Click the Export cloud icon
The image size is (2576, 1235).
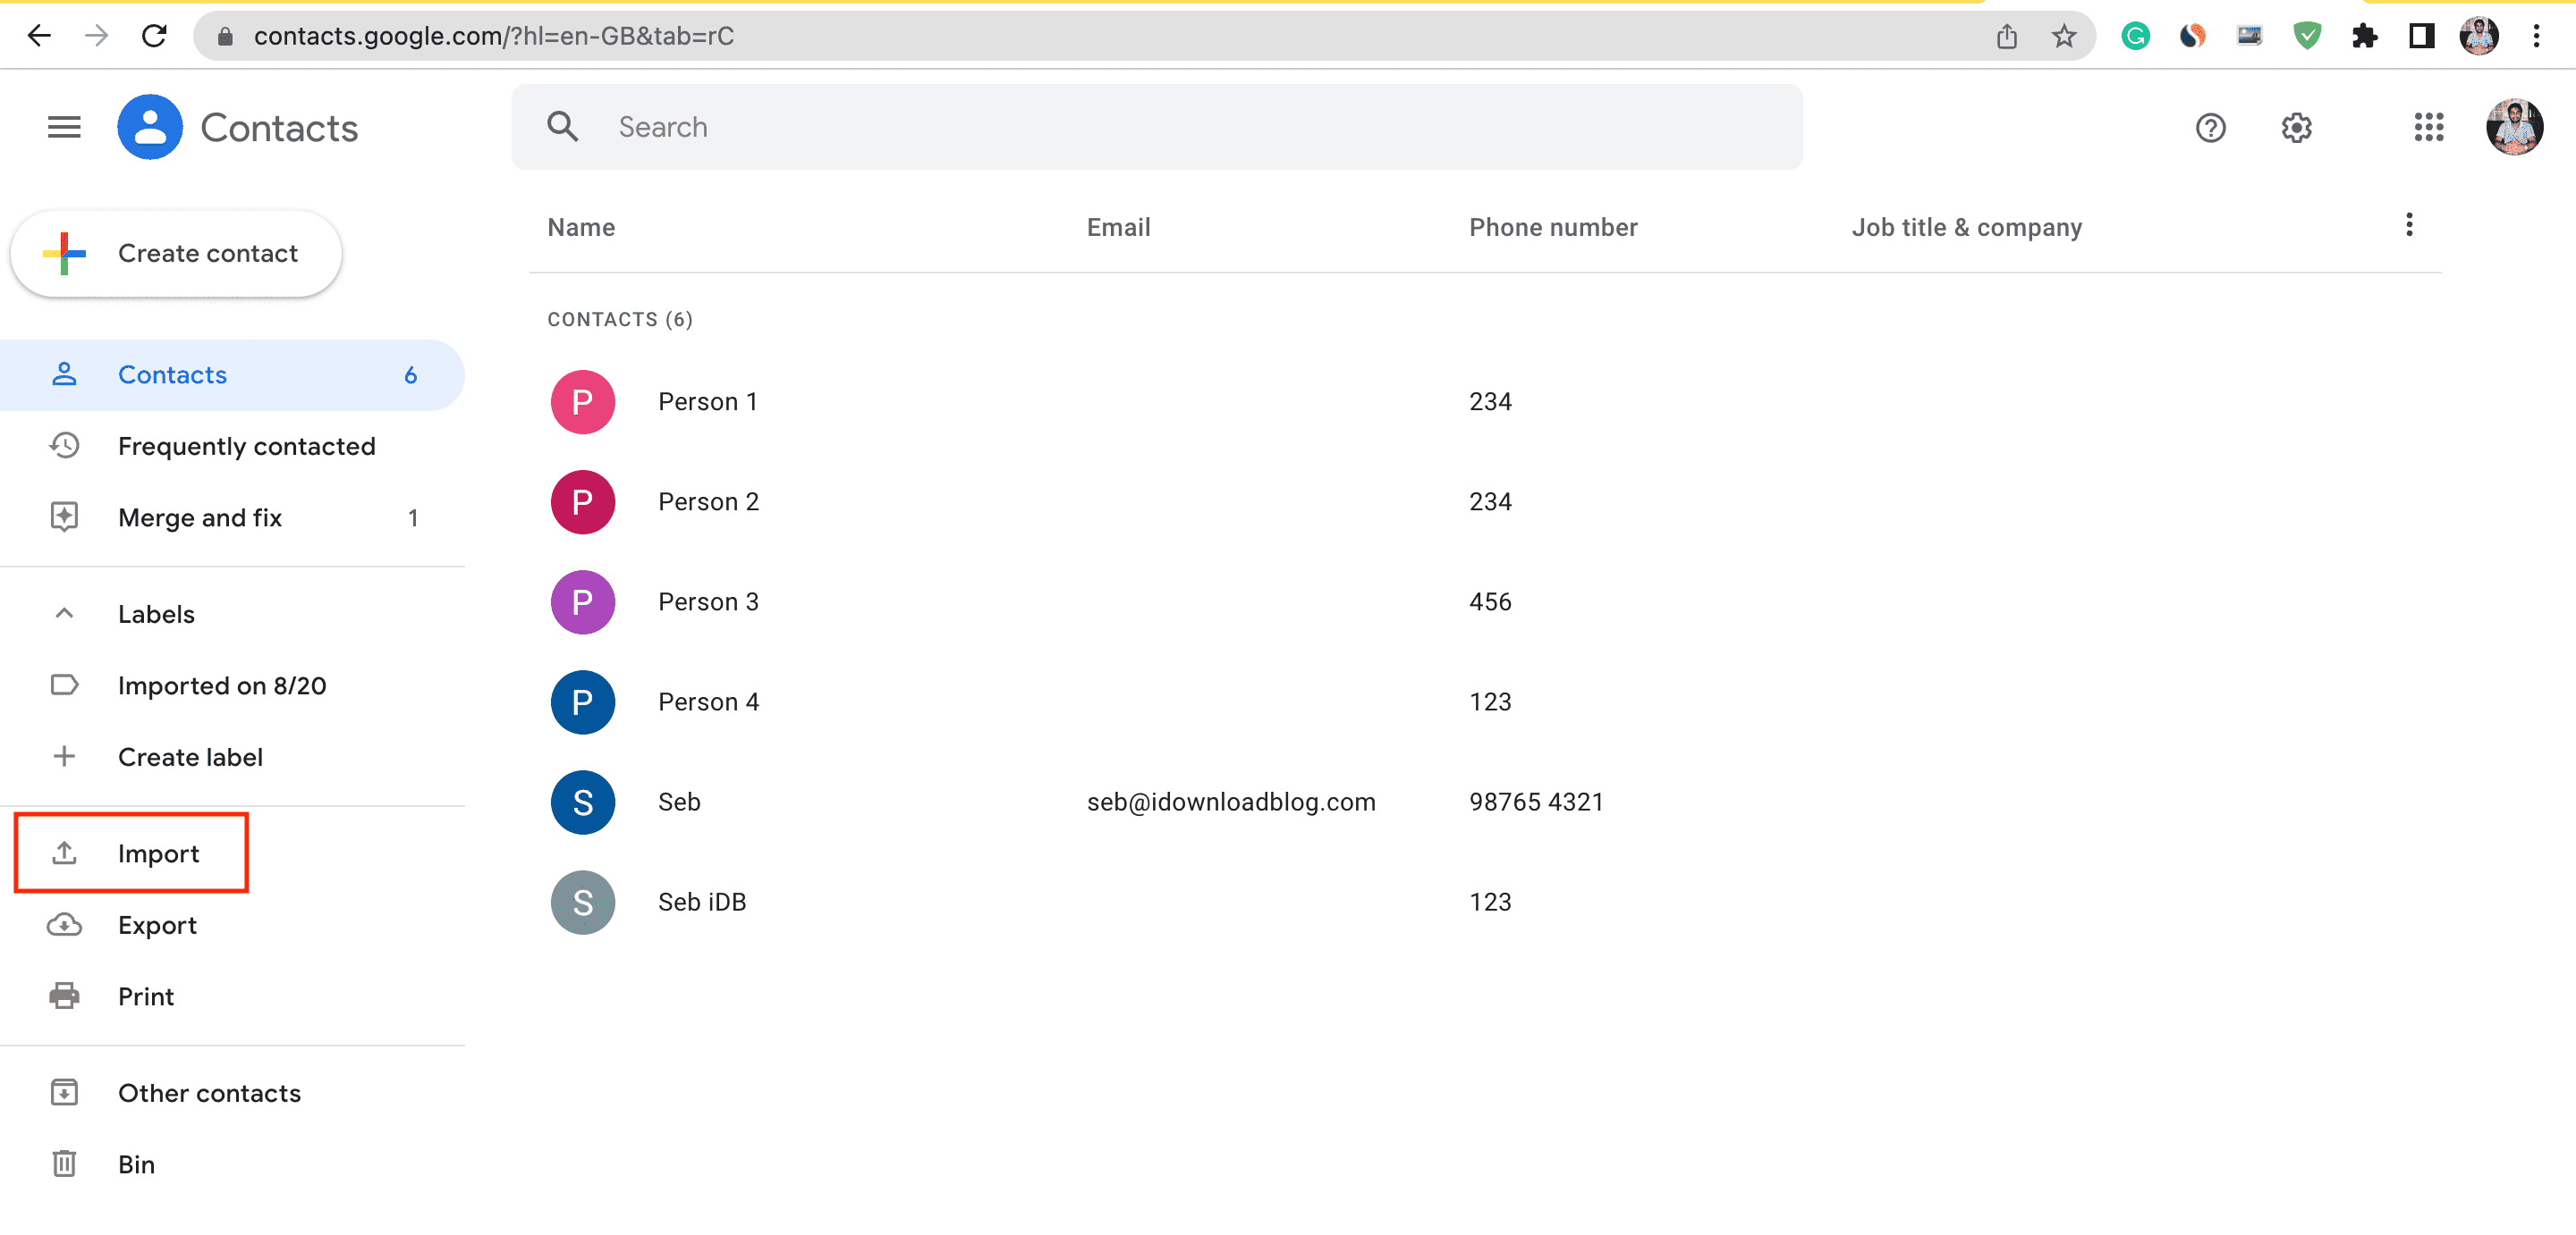tap(64, 924)
